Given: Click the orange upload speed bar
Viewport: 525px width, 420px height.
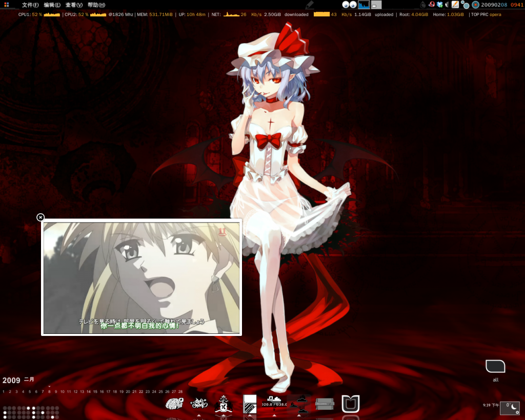Looking at the screenshot, I should point(321,14).
